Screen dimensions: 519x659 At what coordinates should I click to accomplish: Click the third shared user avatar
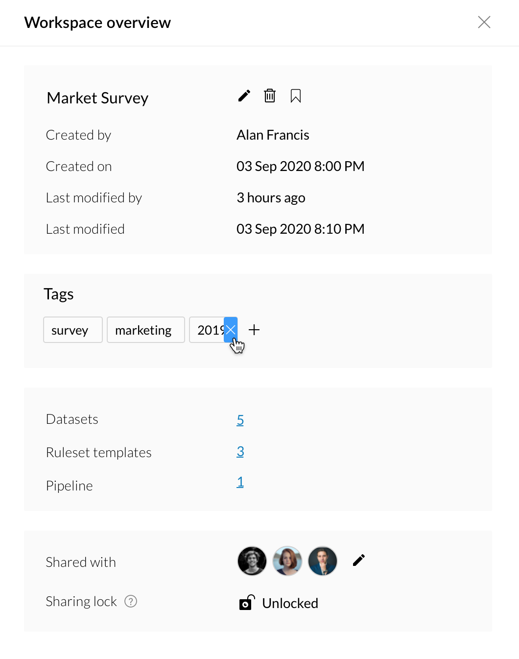323,561
